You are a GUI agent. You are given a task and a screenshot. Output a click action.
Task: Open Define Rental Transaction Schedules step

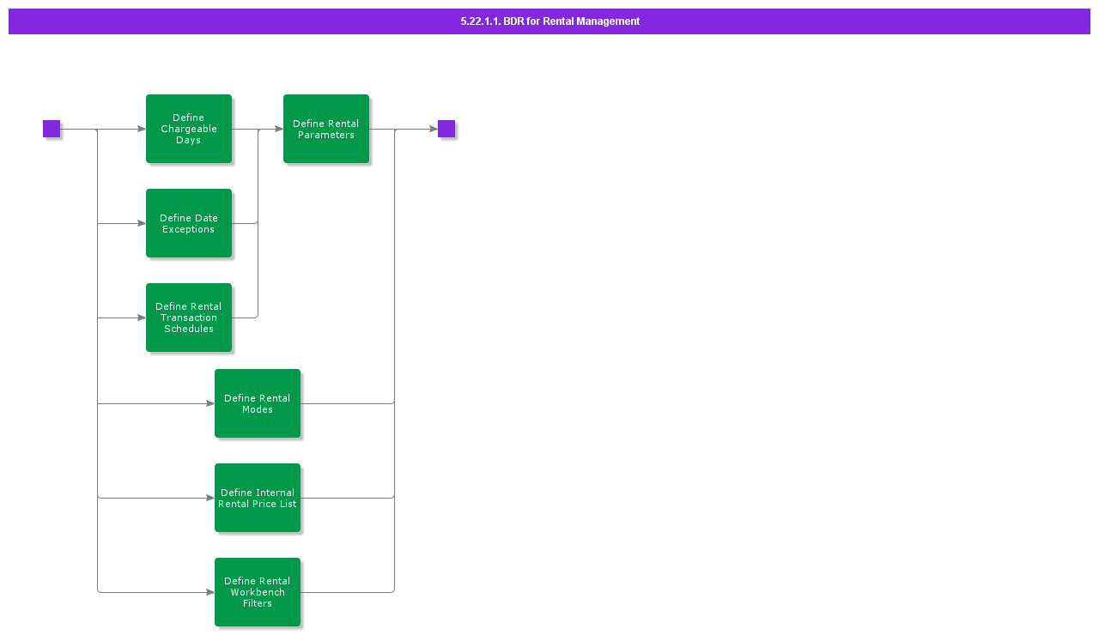pyautogui.click(x=189, y=317)
